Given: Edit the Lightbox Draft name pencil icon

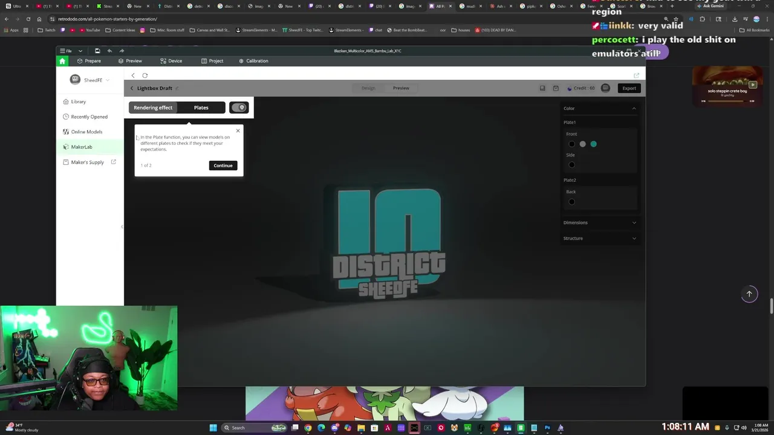Looking at the screenshot, I should click(x=177, y=88).
